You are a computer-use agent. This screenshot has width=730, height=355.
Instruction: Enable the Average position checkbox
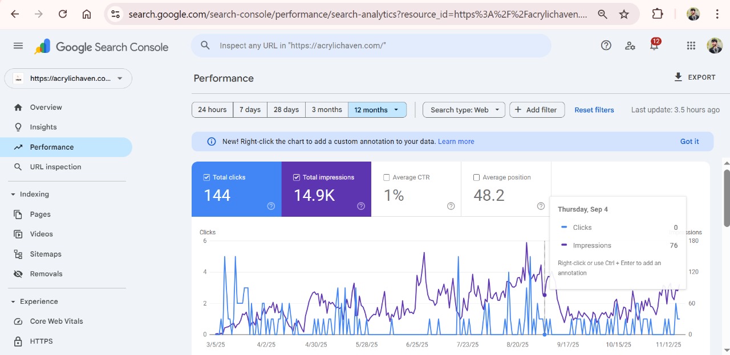(476, 177)
